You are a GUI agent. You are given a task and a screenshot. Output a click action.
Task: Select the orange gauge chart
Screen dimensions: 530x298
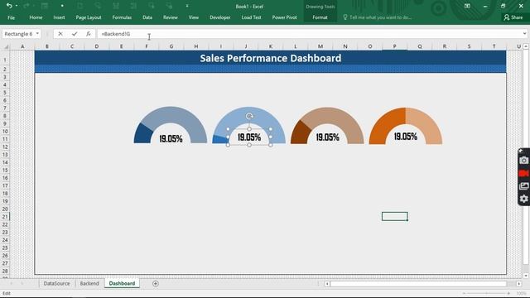pyautogui.click(x=406, y=126)
